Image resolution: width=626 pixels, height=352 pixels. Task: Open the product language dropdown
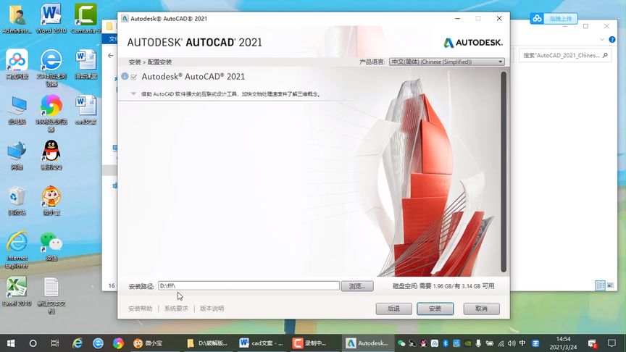click(447, 62)
